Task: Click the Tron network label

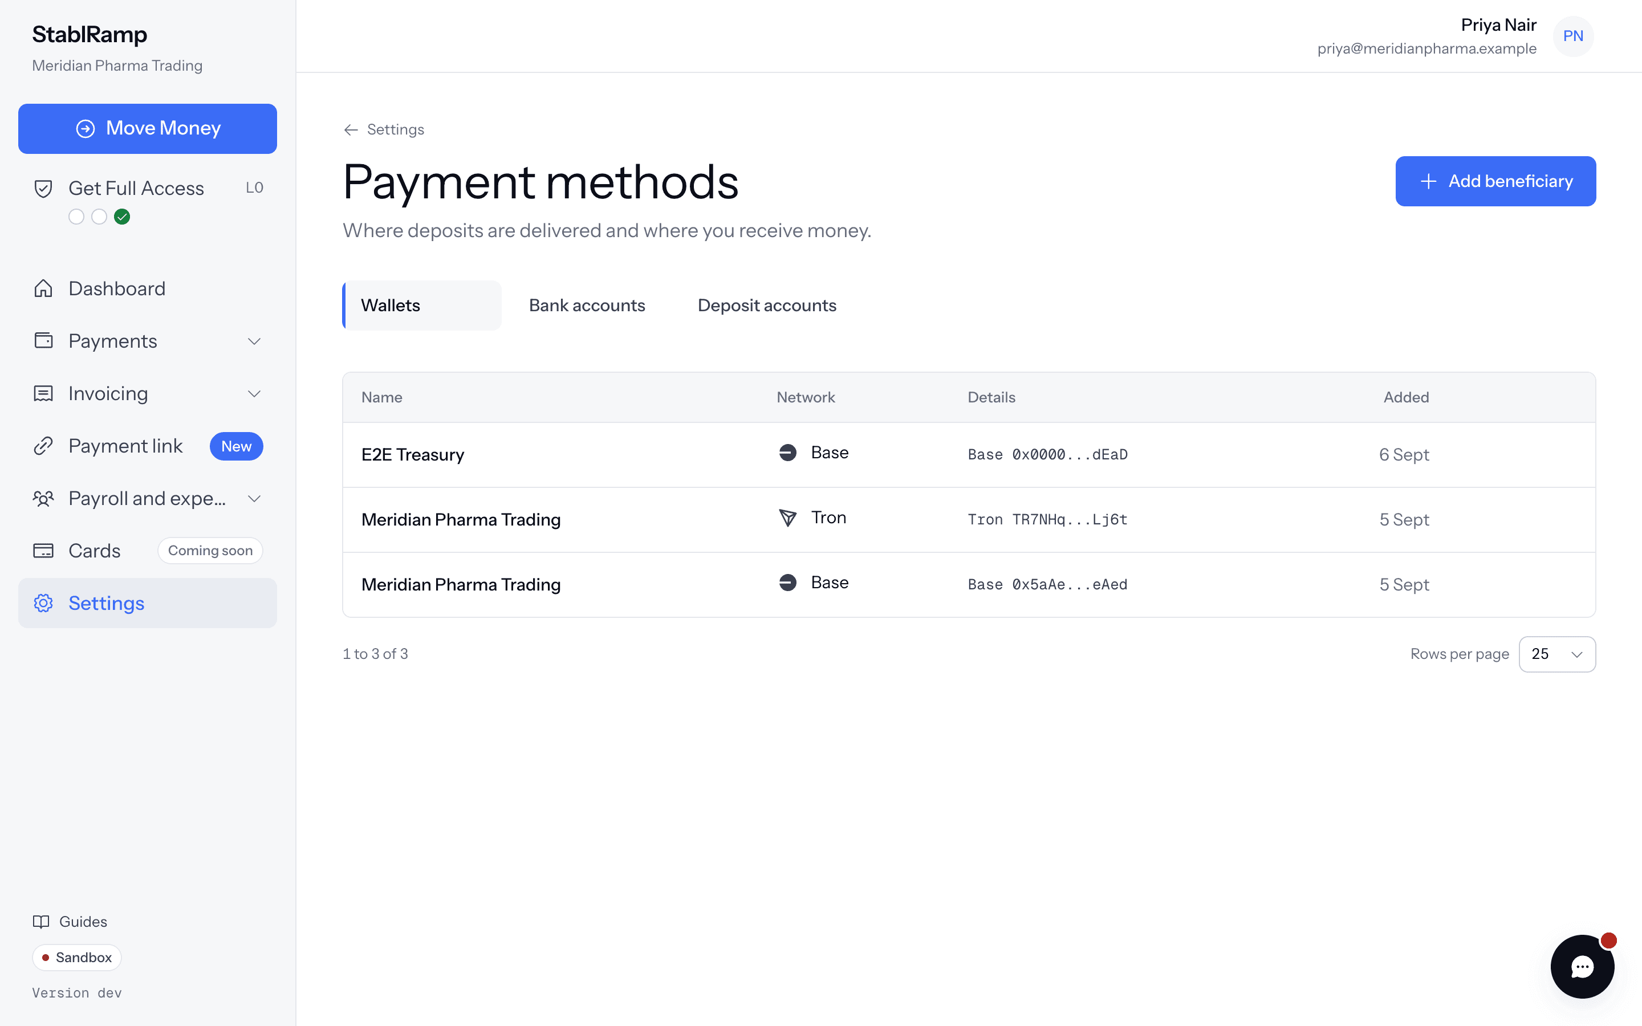Action: pyautogui.click(x=828, y=518)
